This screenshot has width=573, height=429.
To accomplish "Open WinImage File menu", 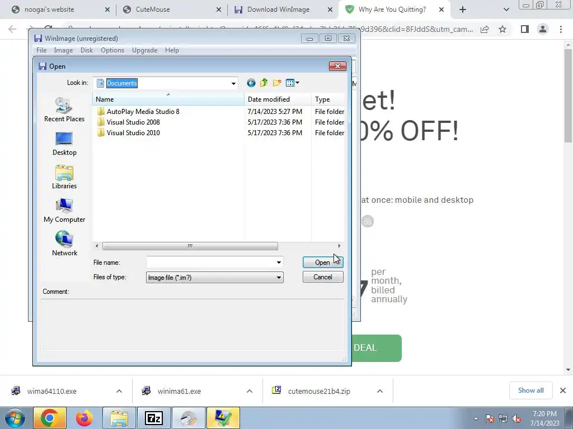I will 41,50.
